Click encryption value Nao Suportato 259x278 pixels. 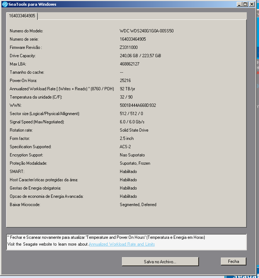click(x=132, y=155)
